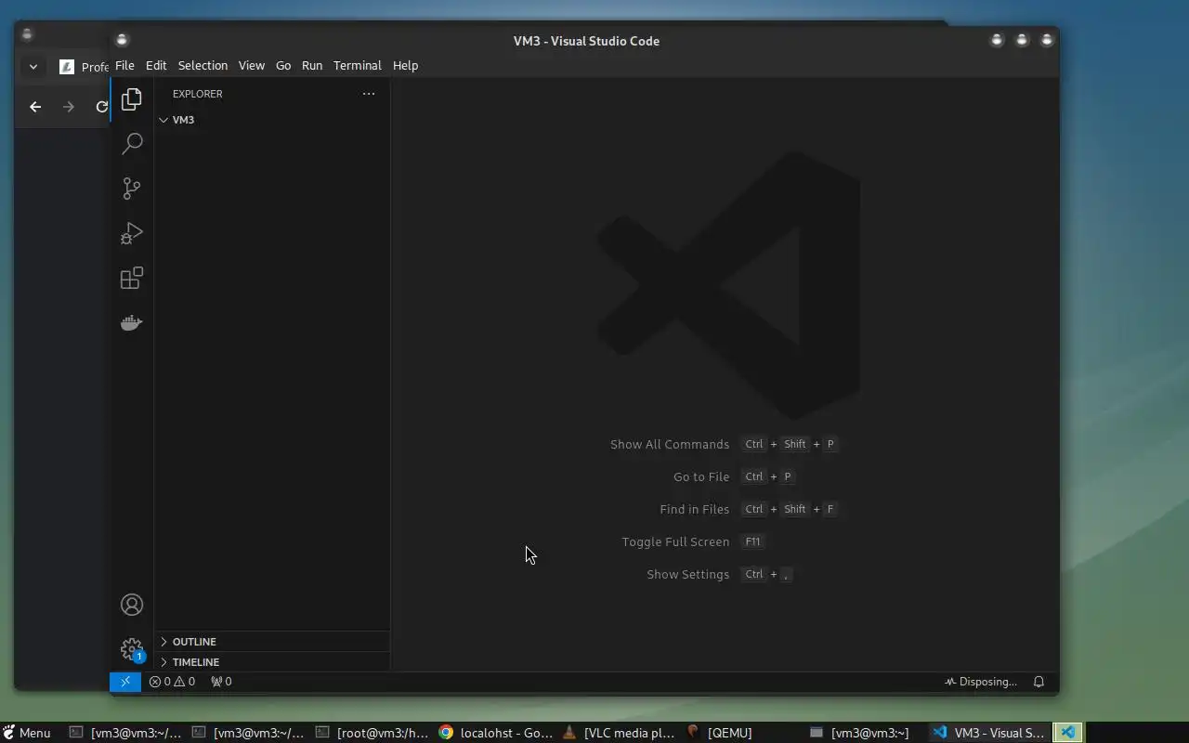This screenshot has width=1189, height=743.
Task: Open VS Code window menu icon in title bar
Action: click(x=122, y=40)
